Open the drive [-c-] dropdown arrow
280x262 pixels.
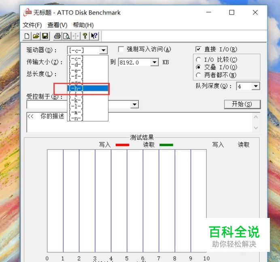click(x=103, y=50)
